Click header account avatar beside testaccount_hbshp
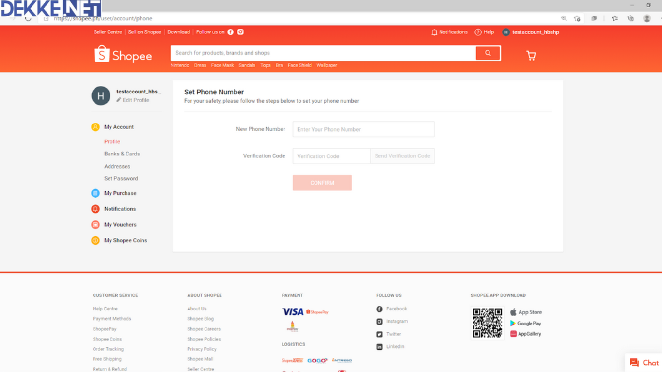Viewport: 662px width, 372px height. pyautogui.click(x=506, y=32)
